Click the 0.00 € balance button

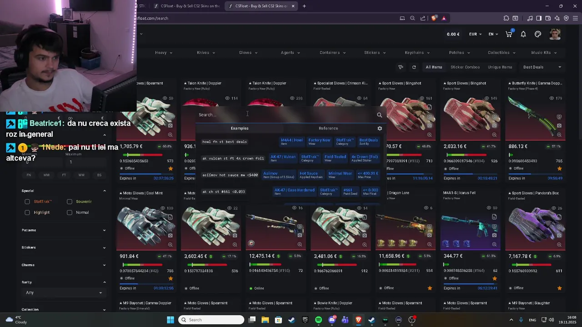(x=453, y=34)
